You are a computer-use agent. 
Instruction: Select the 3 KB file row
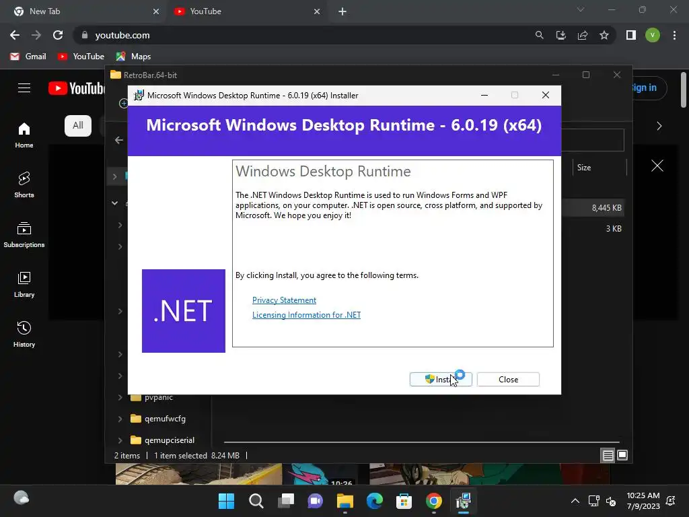pyautogui.click(x=593, y=229)
